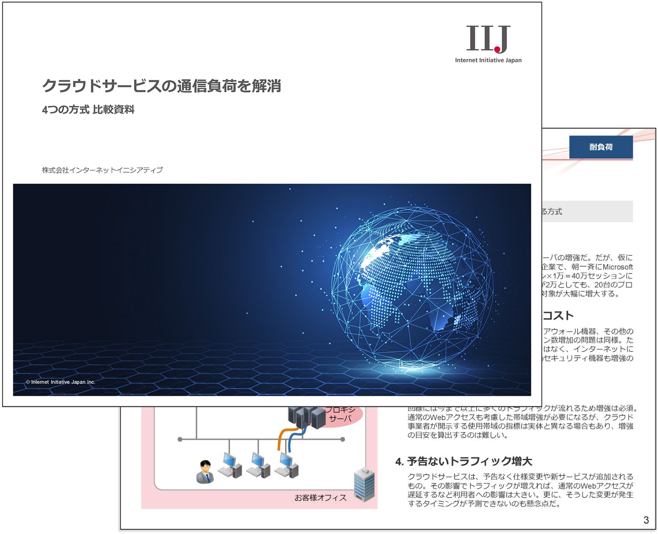Click the paragraph beginning クラウドサービスは、予告なく
Image resolution: width=658 pixels, height=534 pixels.
click(x=520, y=490)
